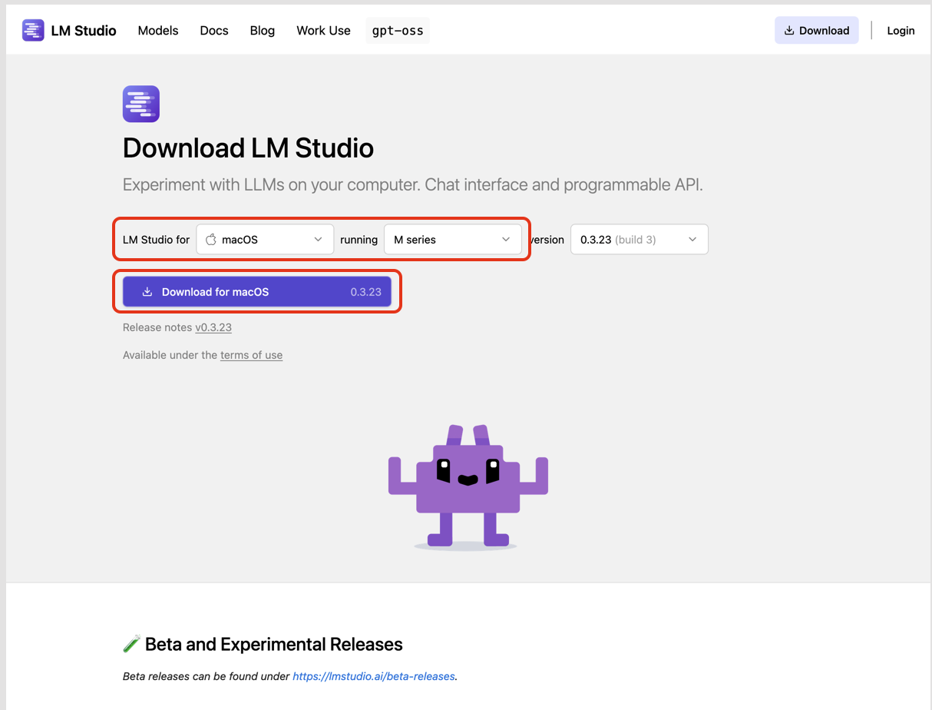Click the Login link
This screenshot has width=932, height=710.
[901, 31]
